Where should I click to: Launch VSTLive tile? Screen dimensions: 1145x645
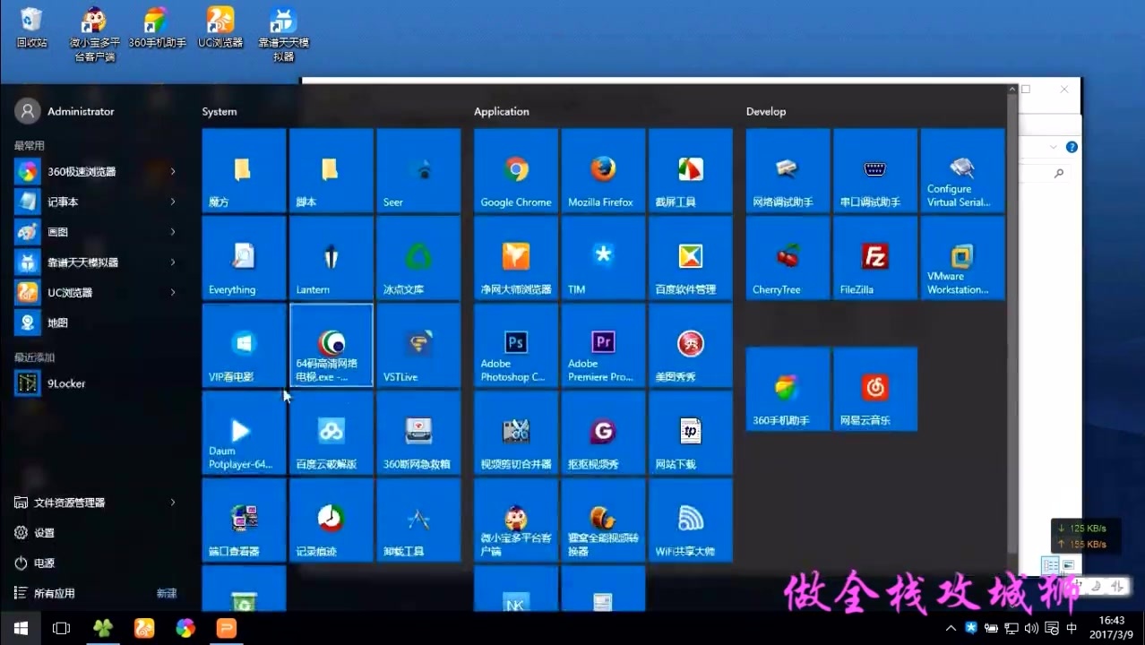tap(418, 345)
